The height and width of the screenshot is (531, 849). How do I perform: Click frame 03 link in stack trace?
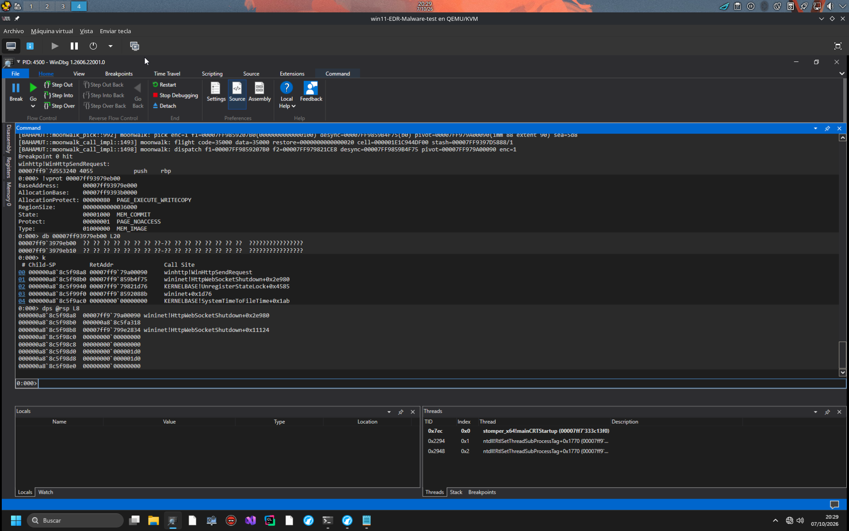(22, 294)
